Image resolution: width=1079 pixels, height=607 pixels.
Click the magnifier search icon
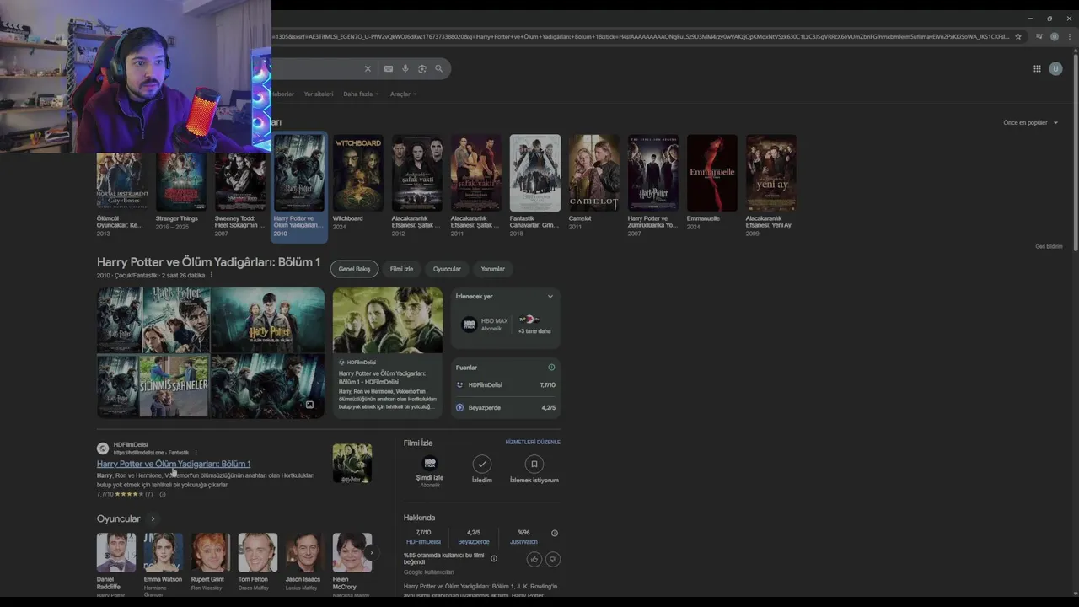coord(439,68)
